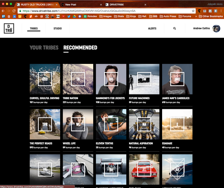Open the Twitter bookmark icon

(69, 16)
